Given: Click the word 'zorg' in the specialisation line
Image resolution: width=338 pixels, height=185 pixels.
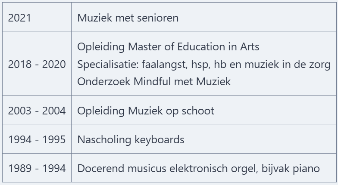Looking at the screenshot, I should pyautogui.click(x=320, y=64).
